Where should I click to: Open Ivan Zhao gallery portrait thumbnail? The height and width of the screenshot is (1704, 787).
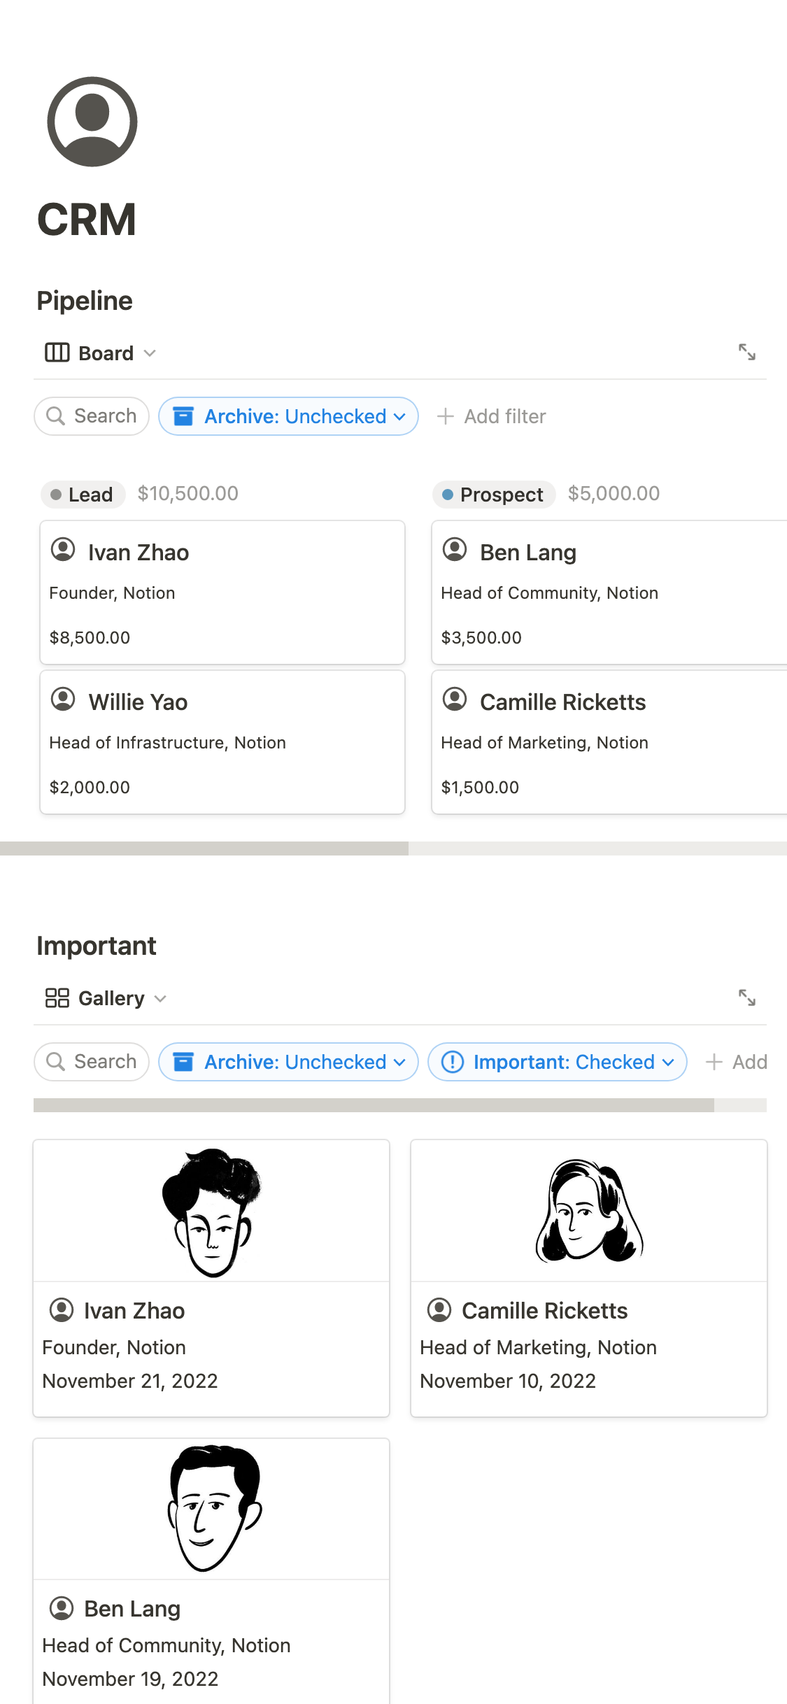211,1211
